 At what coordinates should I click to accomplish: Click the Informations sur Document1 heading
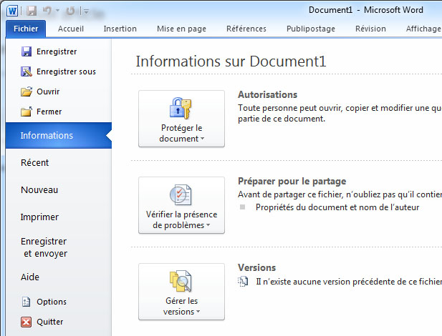coord(231,61)
